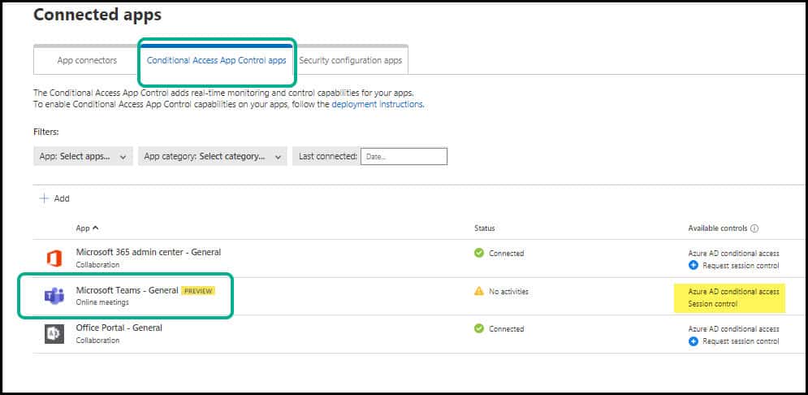
Task: Click the blue plus icon in the Office Portal row
Action: point(693,341)
